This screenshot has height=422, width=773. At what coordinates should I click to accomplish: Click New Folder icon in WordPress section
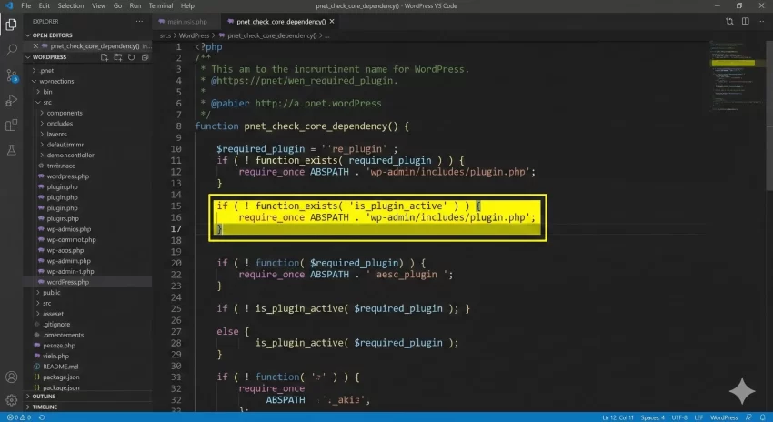click(x=118, y=57)
